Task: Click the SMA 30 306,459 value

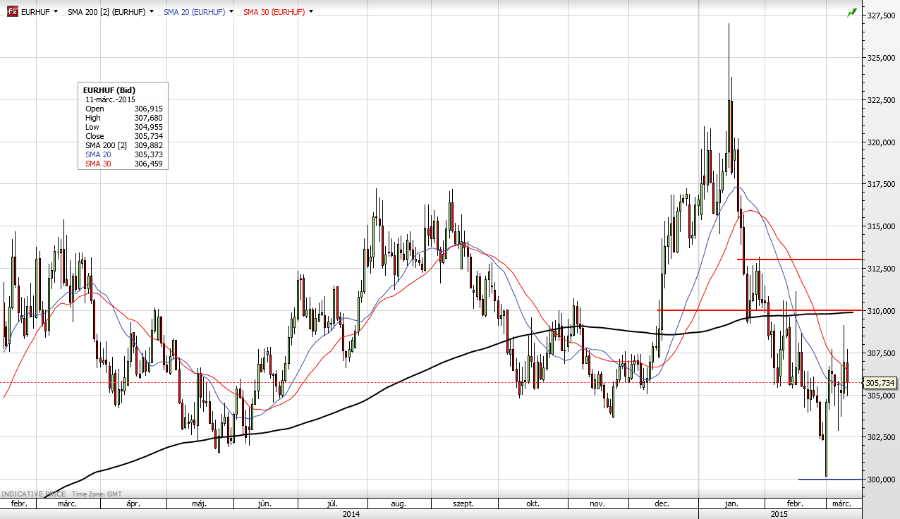Action: 148,164
